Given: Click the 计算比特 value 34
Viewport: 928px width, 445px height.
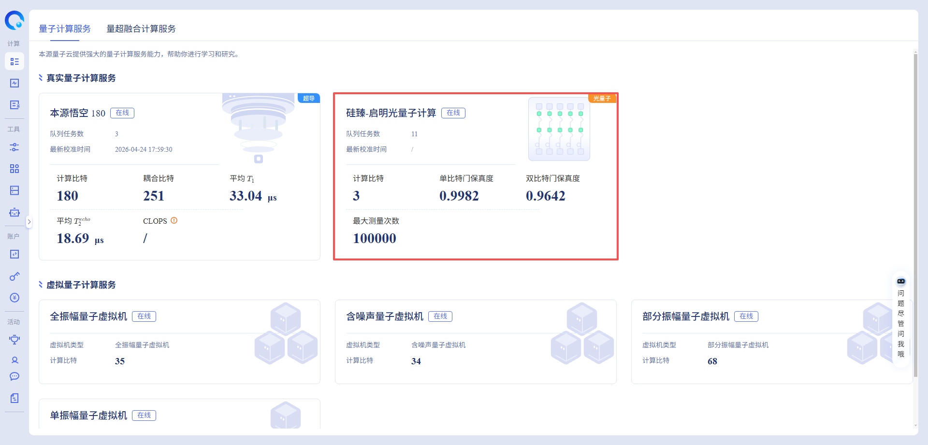Looking at the screenshot, I should (x=416, y=361).
